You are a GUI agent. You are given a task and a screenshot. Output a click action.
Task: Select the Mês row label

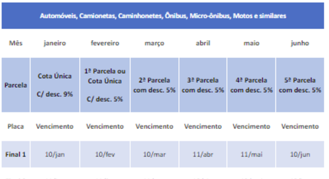[16, 43]
